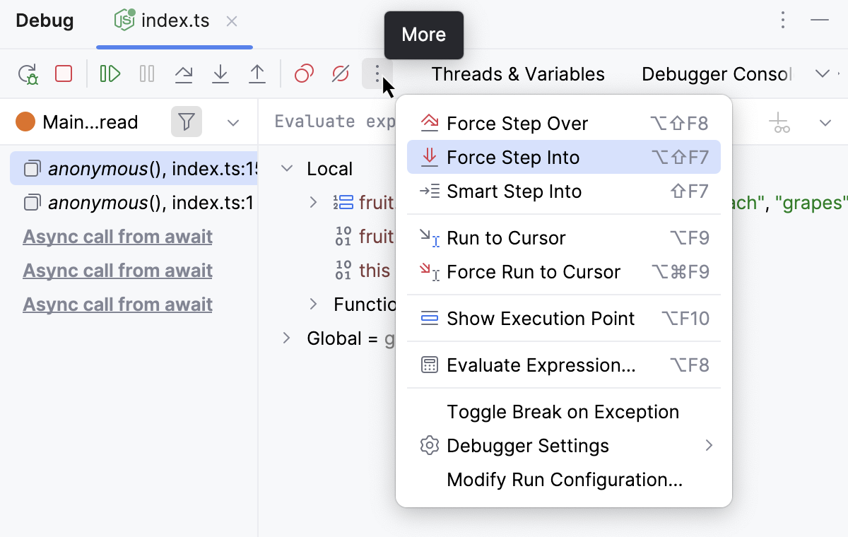848x537 pixels.
Task: Expand the Global variables node
Action: tap(287, 338)
